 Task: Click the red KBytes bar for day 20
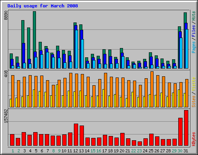pos(122,139)
